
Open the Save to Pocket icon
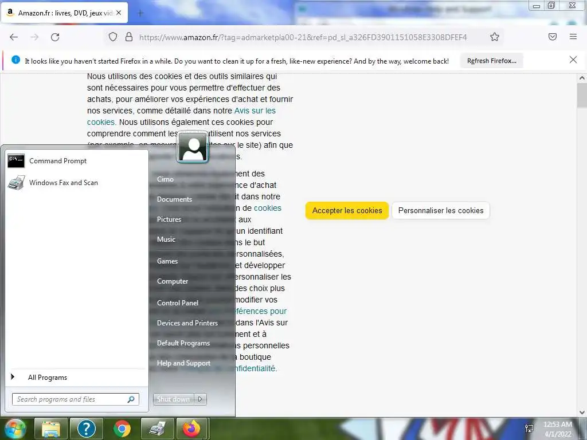click(x=553, y=37)
